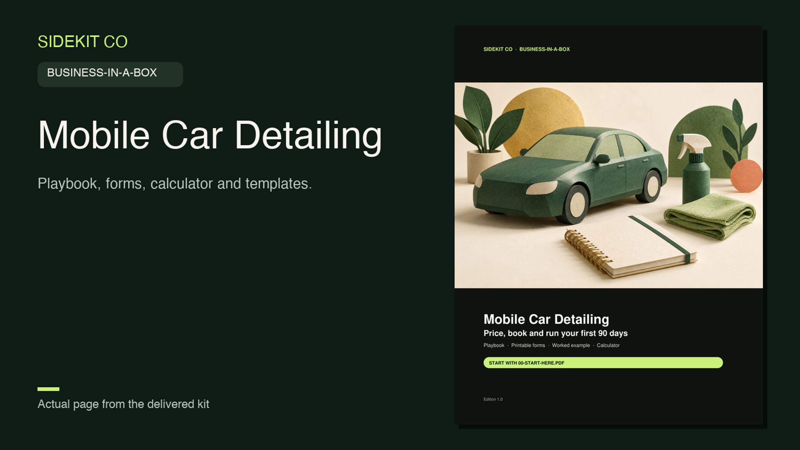Click the 'Actual page from the delivered kit' caption

123,404
